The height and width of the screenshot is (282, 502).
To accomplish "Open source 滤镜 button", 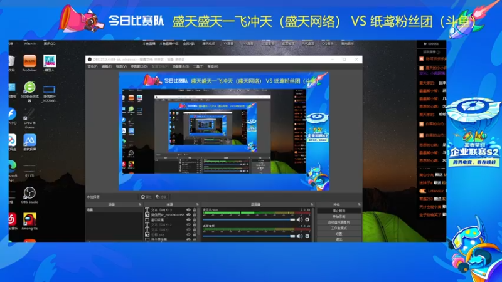I will (x=161, y=197).
